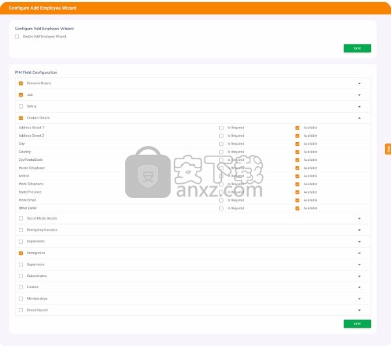Mark City as required
The width and height of the screenshot is (391, 346).
pyautogui.click(x=221, y=144)
